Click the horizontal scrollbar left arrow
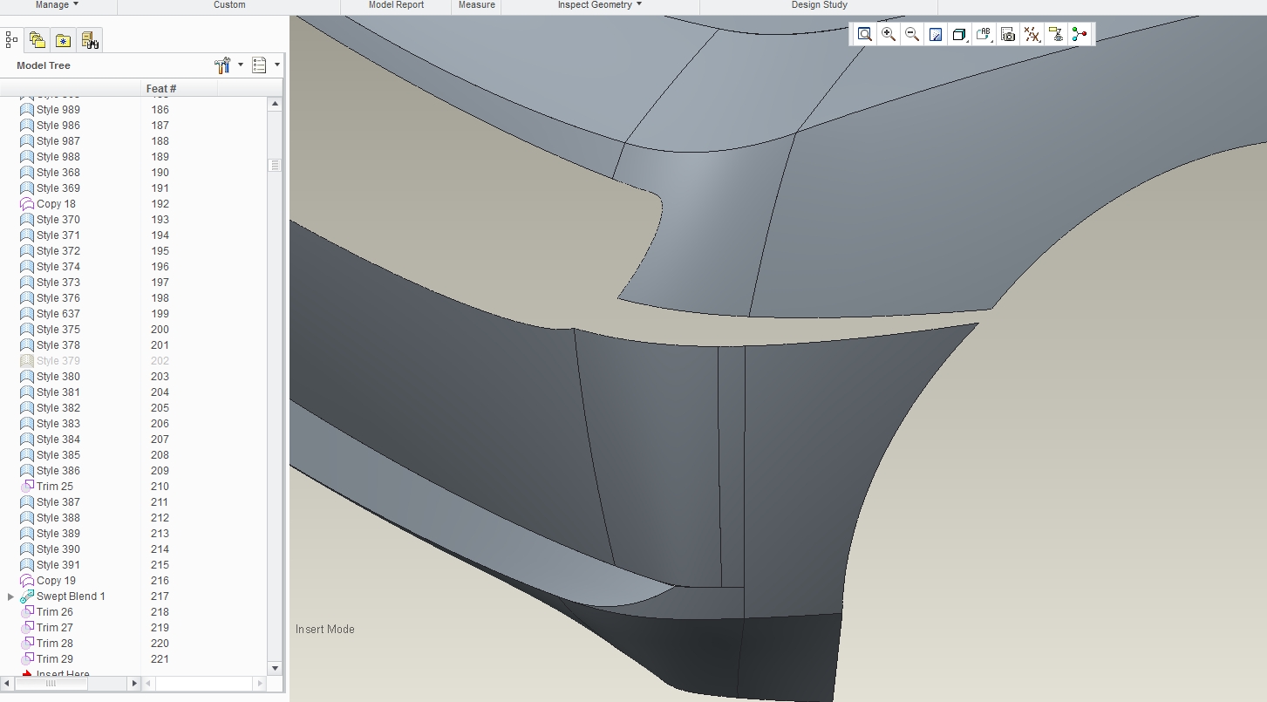1267x702 pixels. tap(7, 684)
